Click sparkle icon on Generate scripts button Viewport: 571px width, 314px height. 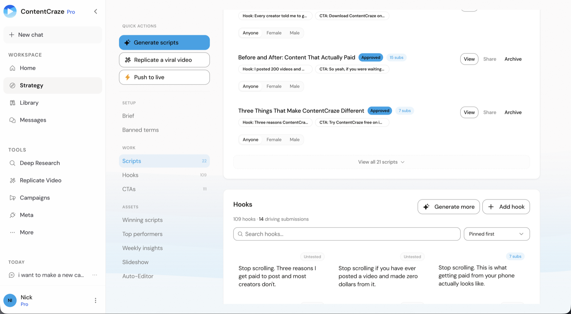(127, 43)
